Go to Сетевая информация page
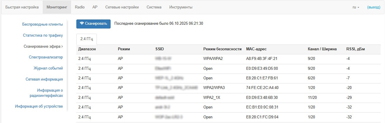385x123 pixels. pyautogui.click(x=44, y=79)
